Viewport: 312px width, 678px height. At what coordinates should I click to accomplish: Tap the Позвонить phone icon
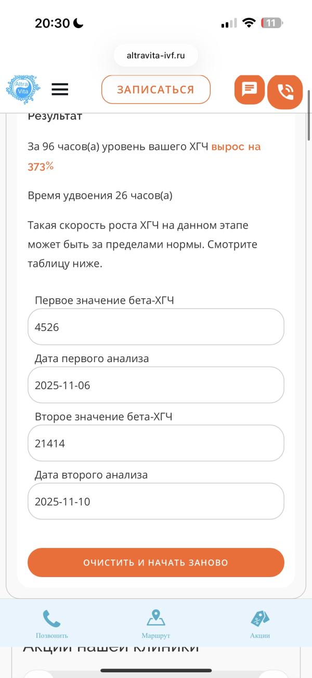tap(51, 619)
